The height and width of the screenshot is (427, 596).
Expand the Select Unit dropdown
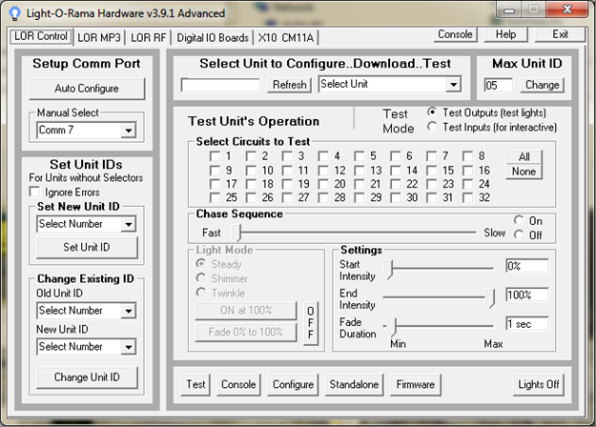tap(454, 84)
